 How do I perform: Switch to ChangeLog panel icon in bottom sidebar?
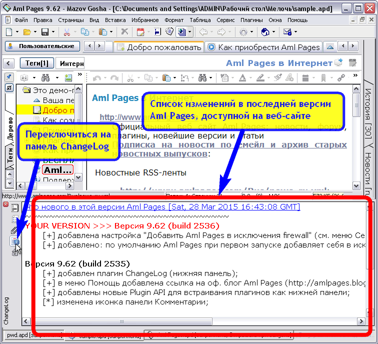[x=15, y=241]
